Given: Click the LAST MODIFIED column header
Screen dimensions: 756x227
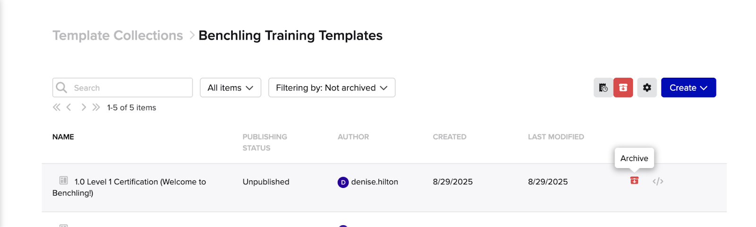Looking at the screenshot, I should (556, 137).
